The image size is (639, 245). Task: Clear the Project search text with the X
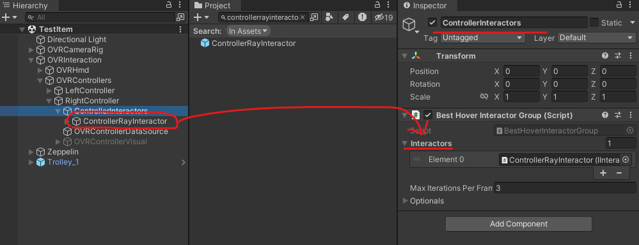(302, 17)
